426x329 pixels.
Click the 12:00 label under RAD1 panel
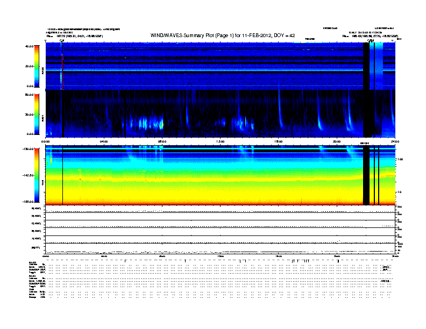(x=220, y=141)
